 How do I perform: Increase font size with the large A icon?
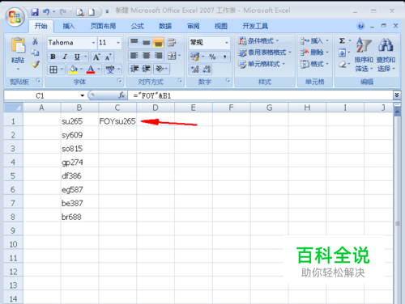pos(96,57)
